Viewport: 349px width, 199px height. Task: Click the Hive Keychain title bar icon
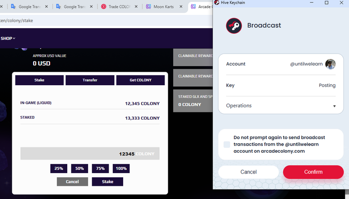point(217,2)
